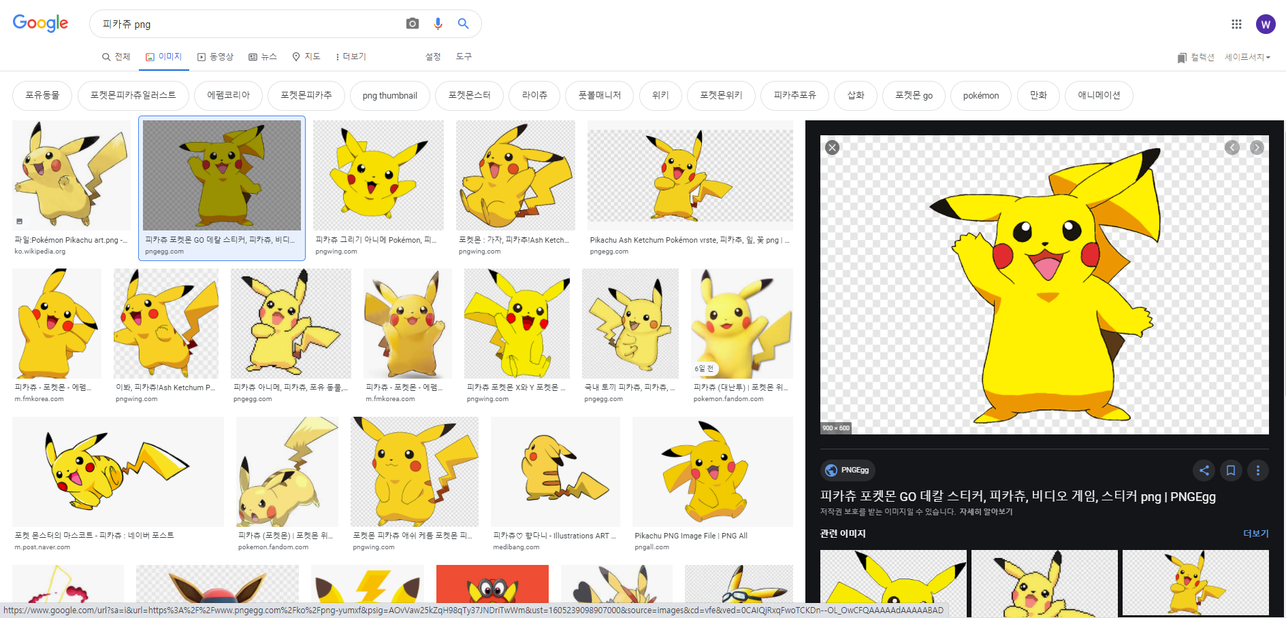Select the 에펨코리아 filter chip

tap(229, 95)
